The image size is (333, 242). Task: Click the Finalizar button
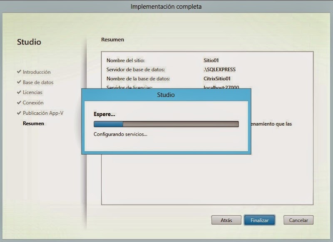coord(259,220)
